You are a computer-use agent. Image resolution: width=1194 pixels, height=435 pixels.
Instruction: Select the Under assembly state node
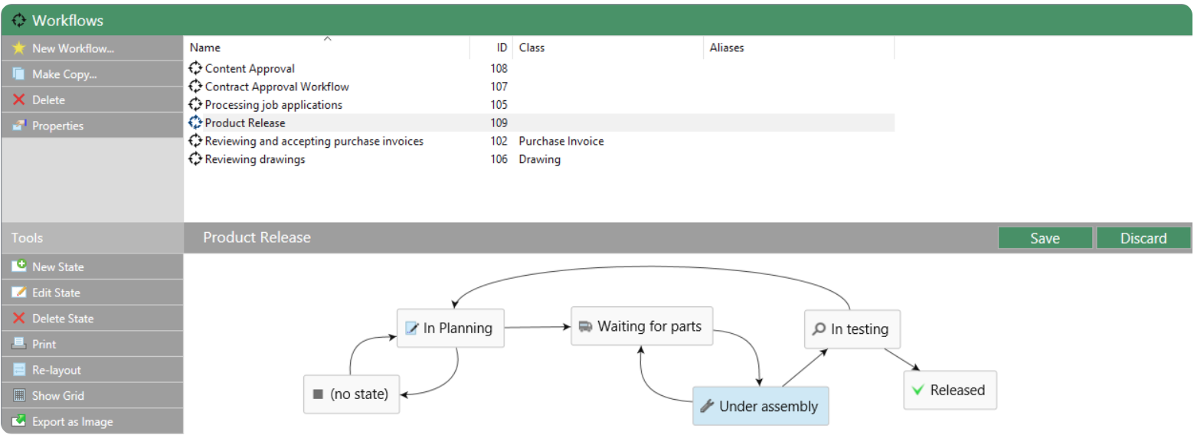coord(761,406)
